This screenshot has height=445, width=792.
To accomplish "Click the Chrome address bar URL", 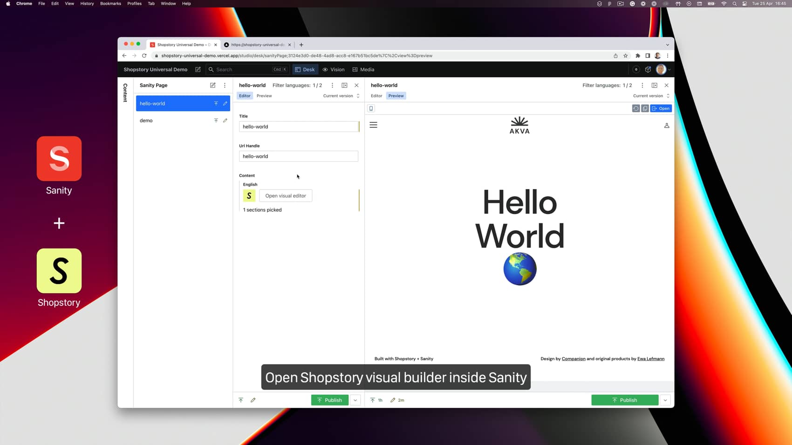I will tap(297, 56).
